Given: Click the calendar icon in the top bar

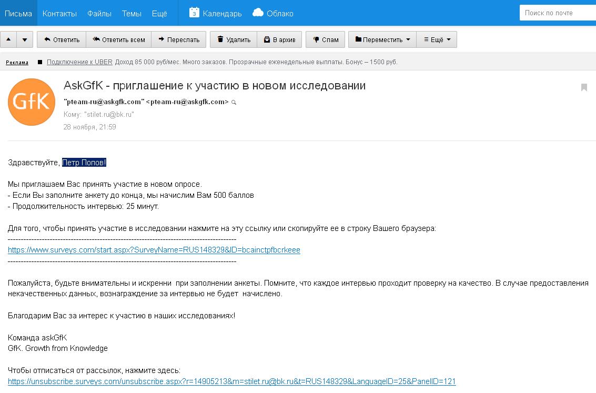Looking at the screenshot, I should click(x=194, y=13).
